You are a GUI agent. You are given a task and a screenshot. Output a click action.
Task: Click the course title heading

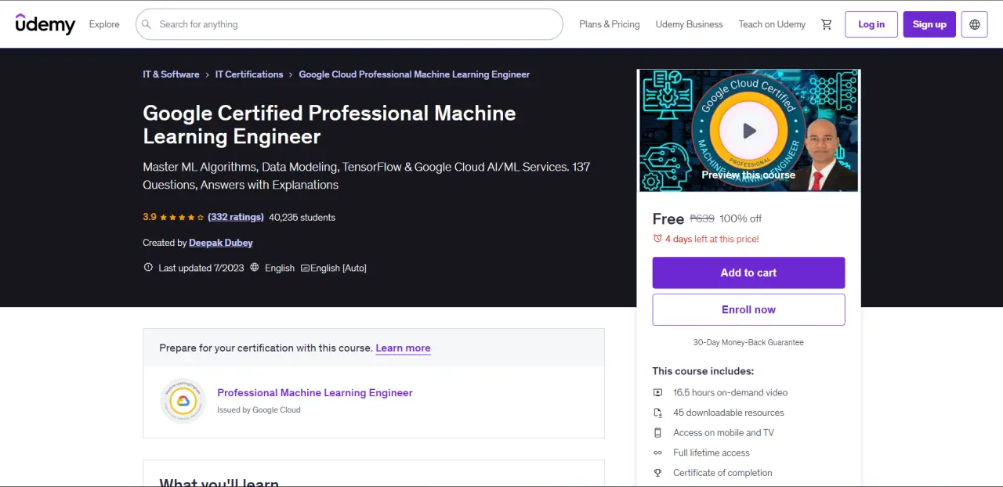click(x=329, y=124)
